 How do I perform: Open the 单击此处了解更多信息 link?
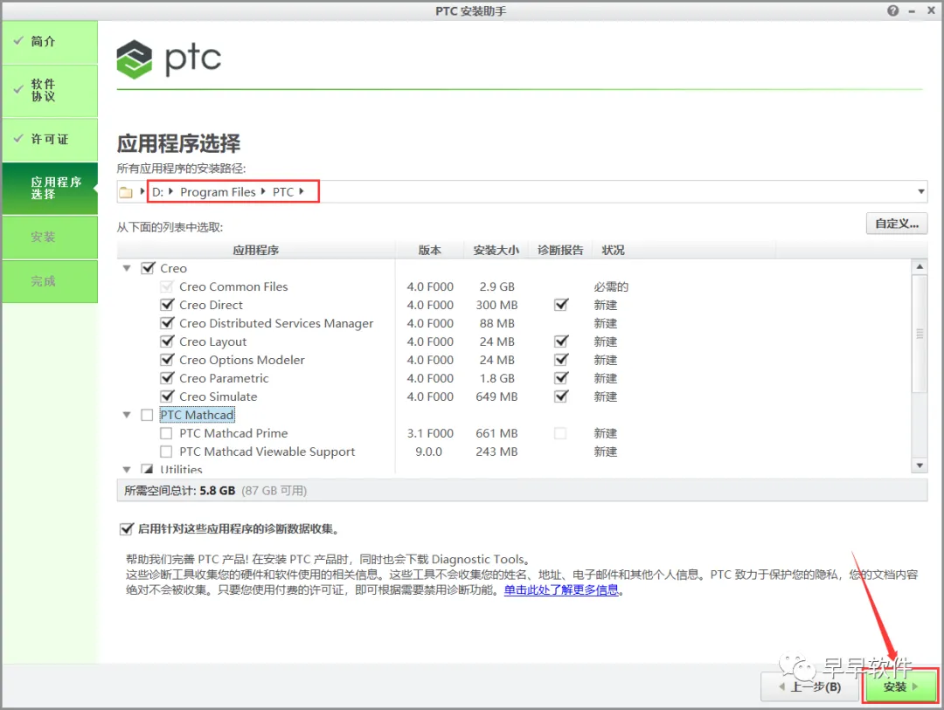(561, 590)
